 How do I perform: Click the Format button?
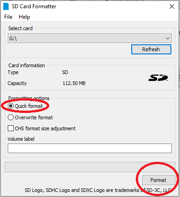[159, 180]
